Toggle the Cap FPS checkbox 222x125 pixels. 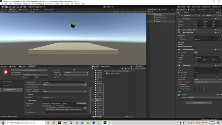[65, 77]
